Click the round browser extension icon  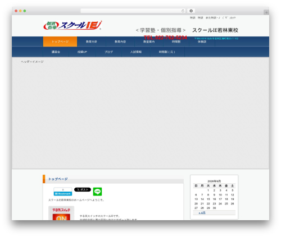pyautogui.click(x=191, y=11)
